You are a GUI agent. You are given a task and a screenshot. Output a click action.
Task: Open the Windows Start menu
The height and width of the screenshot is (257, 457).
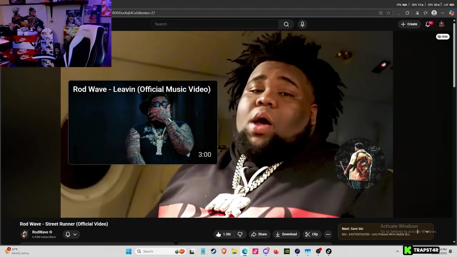129,251
